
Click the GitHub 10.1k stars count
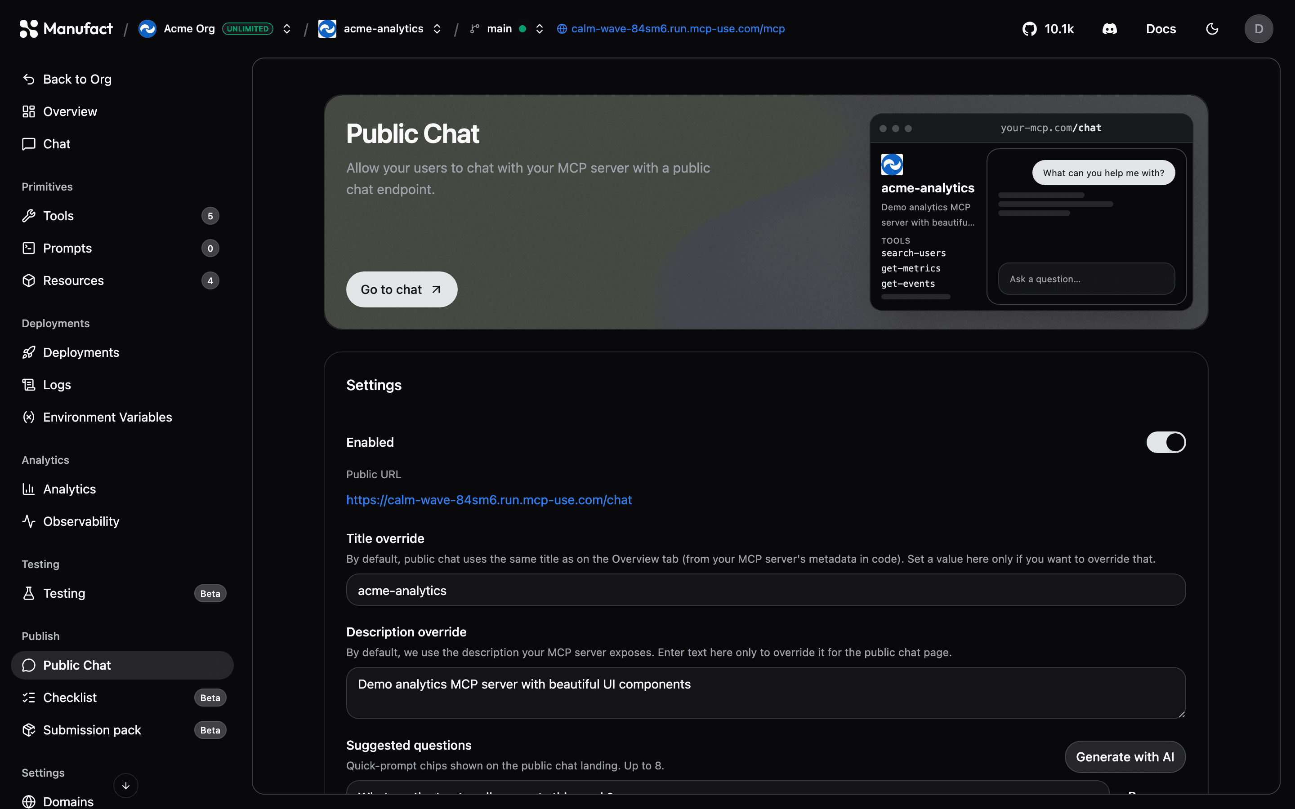pos(1059,29)
